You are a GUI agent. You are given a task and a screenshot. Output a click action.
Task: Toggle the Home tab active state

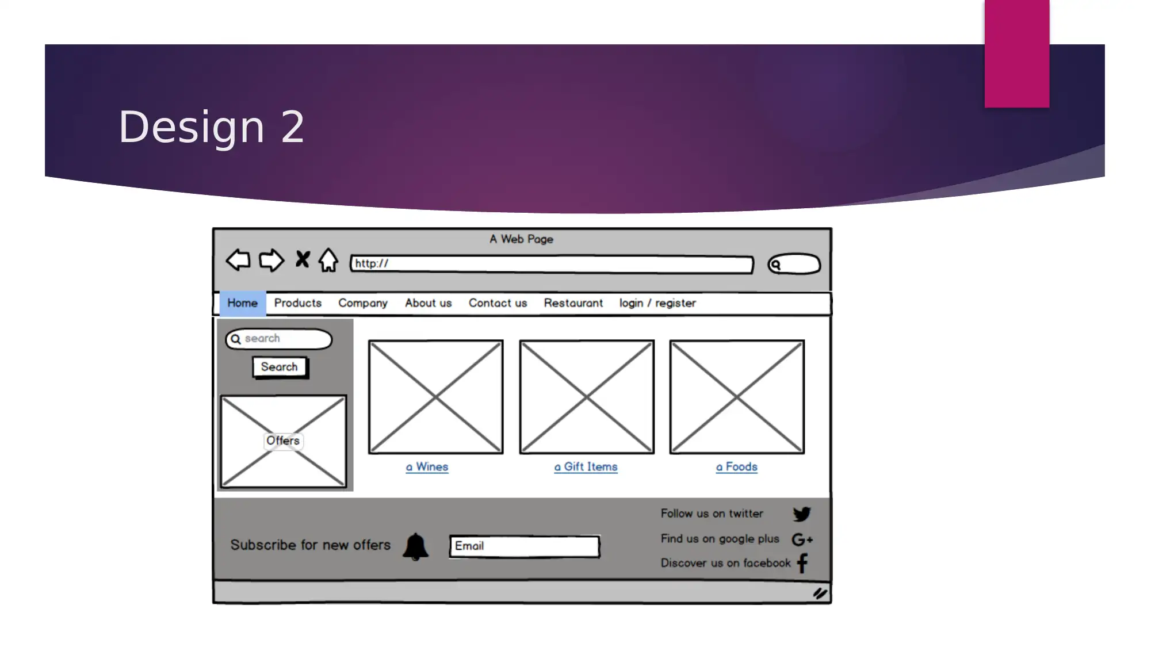point(242,303)
